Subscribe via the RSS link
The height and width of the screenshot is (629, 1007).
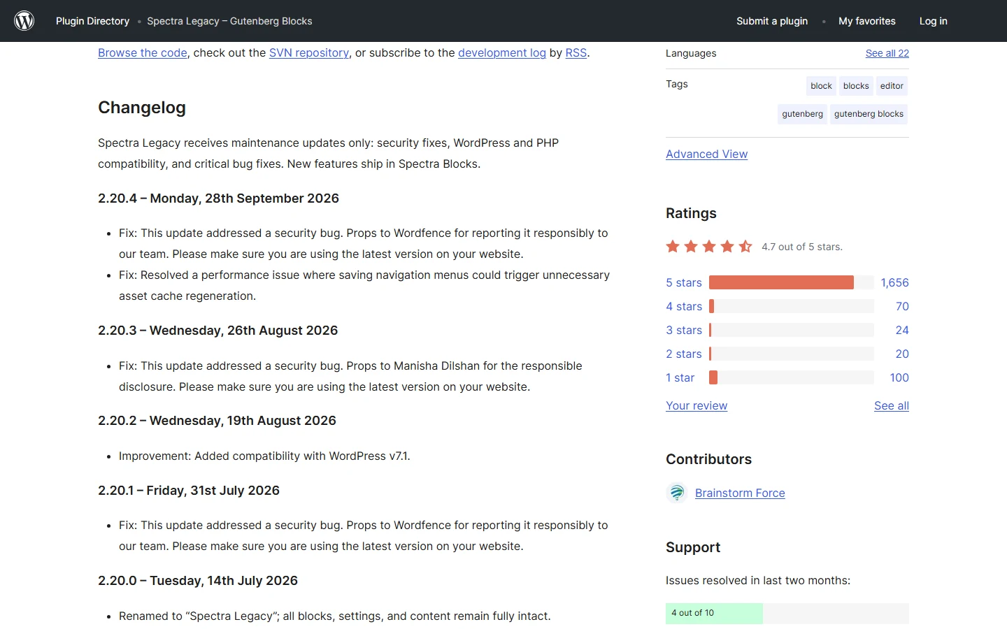coord(576,52)
